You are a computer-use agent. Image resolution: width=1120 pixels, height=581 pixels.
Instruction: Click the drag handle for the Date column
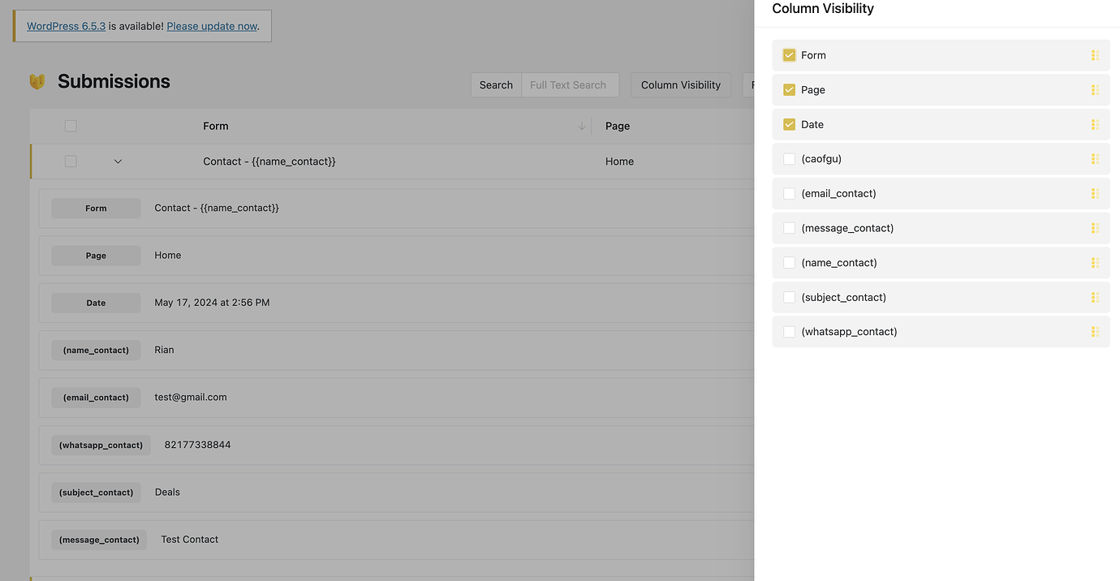(x=1095, y=124)
